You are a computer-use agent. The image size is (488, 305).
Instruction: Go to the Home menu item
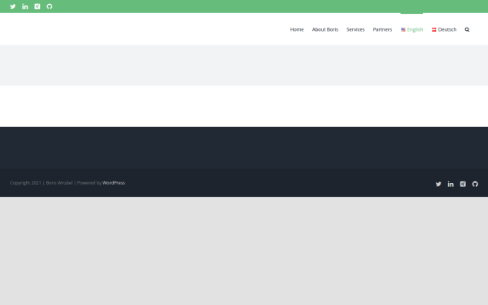[297, 29]
